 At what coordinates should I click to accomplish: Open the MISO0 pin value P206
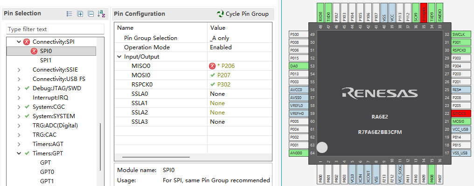tap(240, 66)
